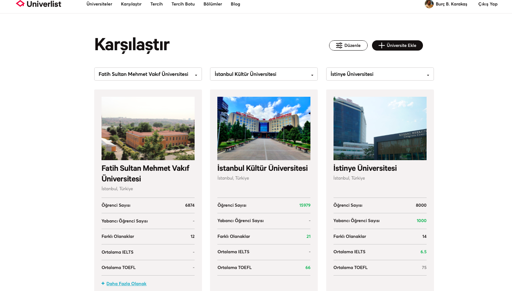Click the arrow beside Fatih Sultan Mehmet selector
The height and width of the screenshot is (291, 512).
coord(195,75)
